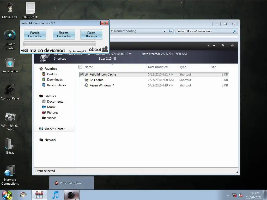267x200 pixels.
Task: Click the refresh button next to address bar
Action: coord(170,31)
